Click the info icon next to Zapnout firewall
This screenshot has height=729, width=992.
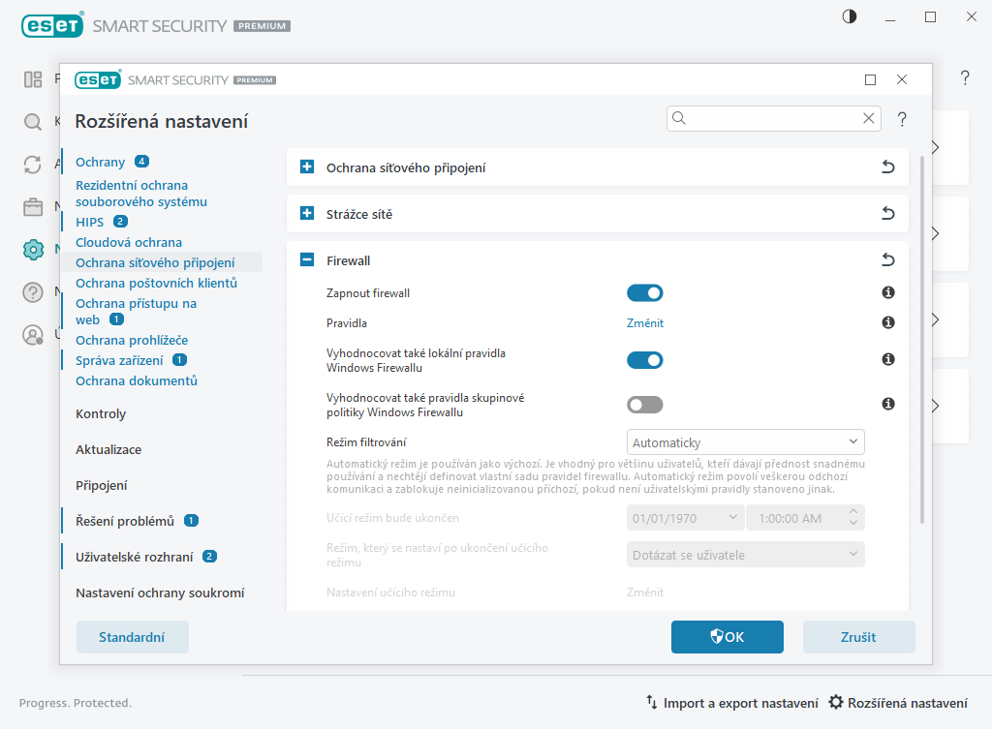click(x=887, y=292)
